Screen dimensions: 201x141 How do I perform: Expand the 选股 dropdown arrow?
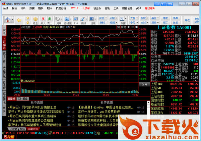[95, 19]
